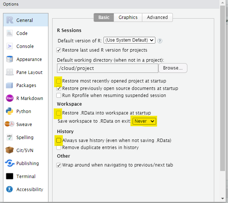Open the Git/SVN cardboard box icon

[10, 150]
